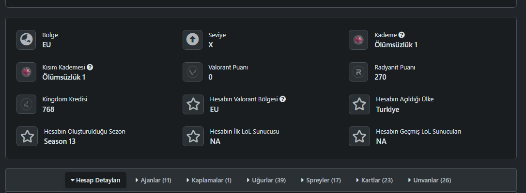The image size is (526, 193).
Task: Click the rank badge beside Kısım Kademesi
Action: (26, 72)
